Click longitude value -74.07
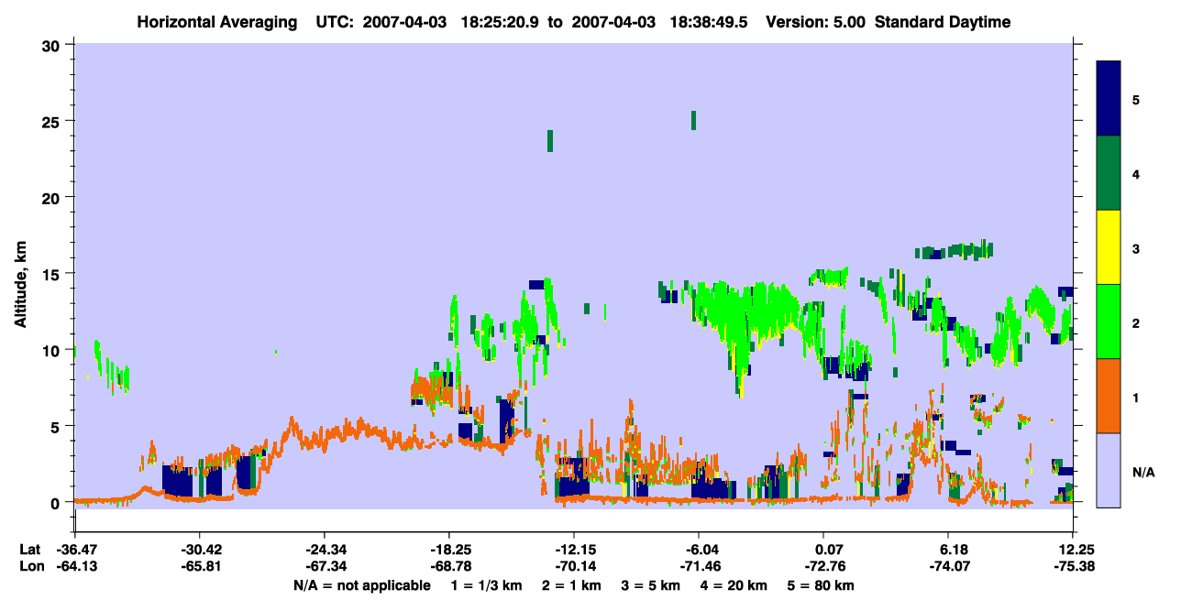 [x=948, y=566]
